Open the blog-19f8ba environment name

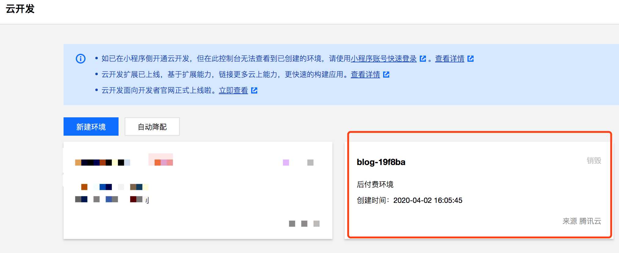[x=381, y=162]
